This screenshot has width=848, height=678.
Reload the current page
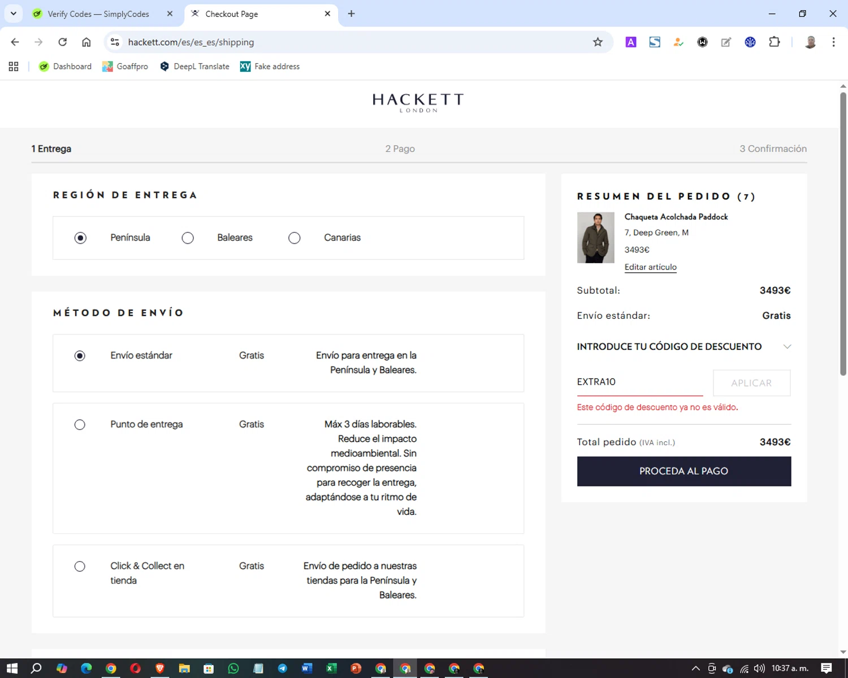point(62,42)
